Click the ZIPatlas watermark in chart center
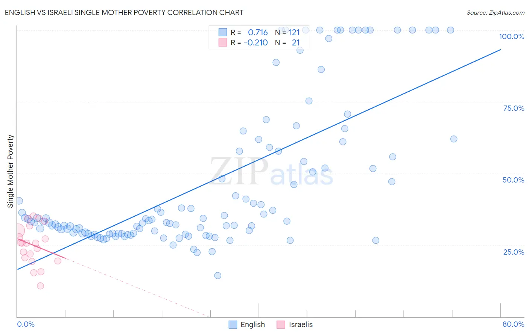529x335 pixels. (271, 172)
